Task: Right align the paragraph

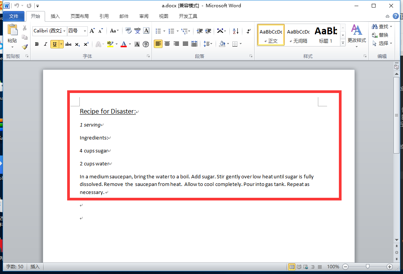Action: pyautogui.click(x=176, y=44)
